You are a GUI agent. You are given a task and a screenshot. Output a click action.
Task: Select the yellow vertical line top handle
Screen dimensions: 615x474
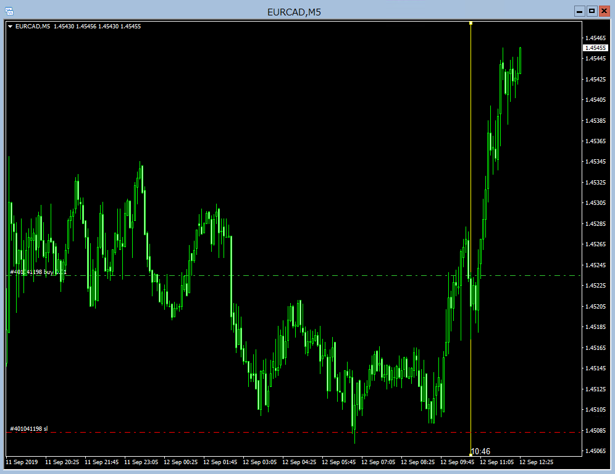tap(471, 23)
